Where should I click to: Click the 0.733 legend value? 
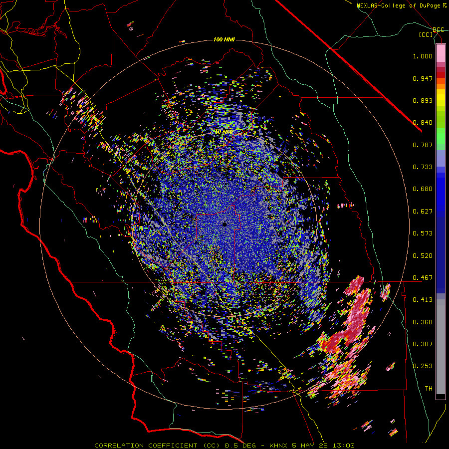point(423,167)
